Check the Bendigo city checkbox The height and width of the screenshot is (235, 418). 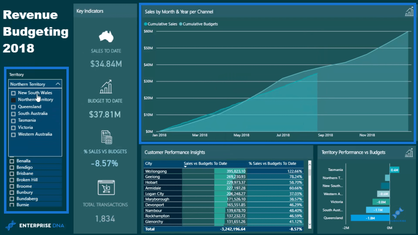[12, 167]
